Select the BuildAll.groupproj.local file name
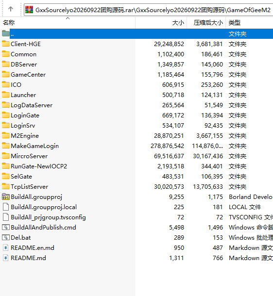This screenshot has height=296, width=273. click(44, 207)
